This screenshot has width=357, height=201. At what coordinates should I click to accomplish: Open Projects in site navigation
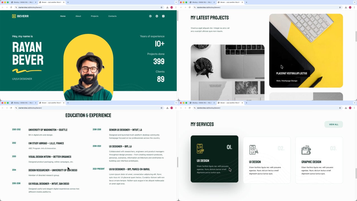[x=95, y=16]
